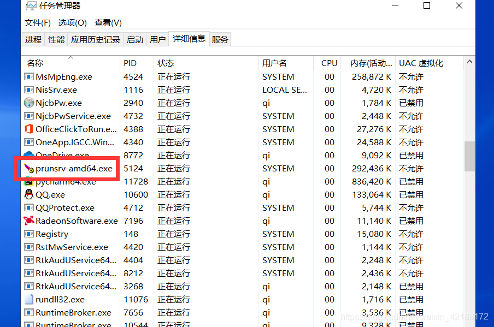Click the memory value 15,080 K
The width and height of the screenshot is (494, 327).
(x=374, y=234)
